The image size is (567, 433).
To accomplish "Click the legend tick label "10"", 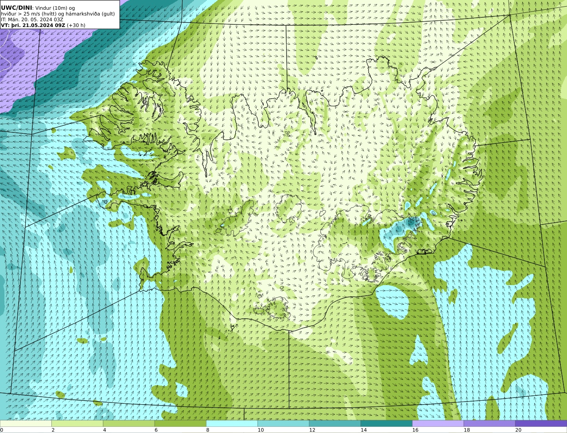I will pyautogui.click(x=260, y=430).
